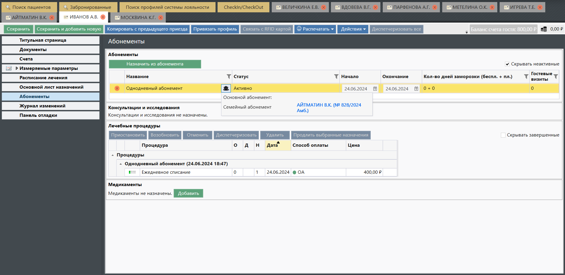Image resolution: width=565 pixels, height=275 pixels.
Task: Open the Распечатать dropdown
Action: click(x=315, y=29)
